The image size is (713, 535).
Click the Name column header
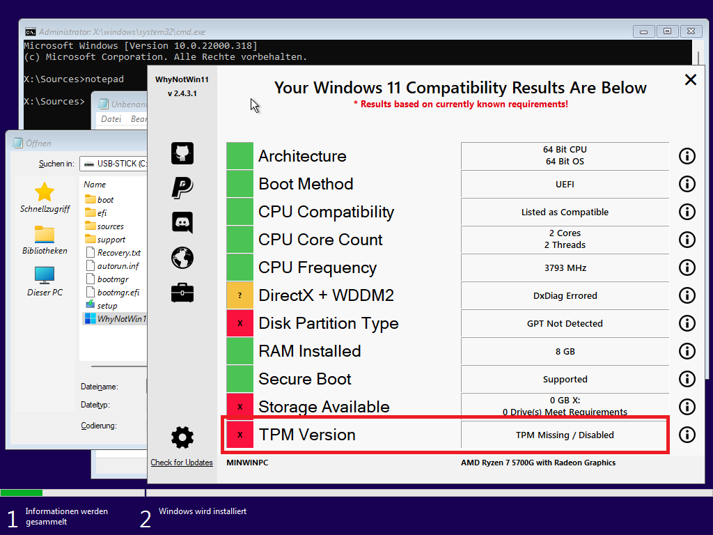pyautogui.click(x=95, y=184)
